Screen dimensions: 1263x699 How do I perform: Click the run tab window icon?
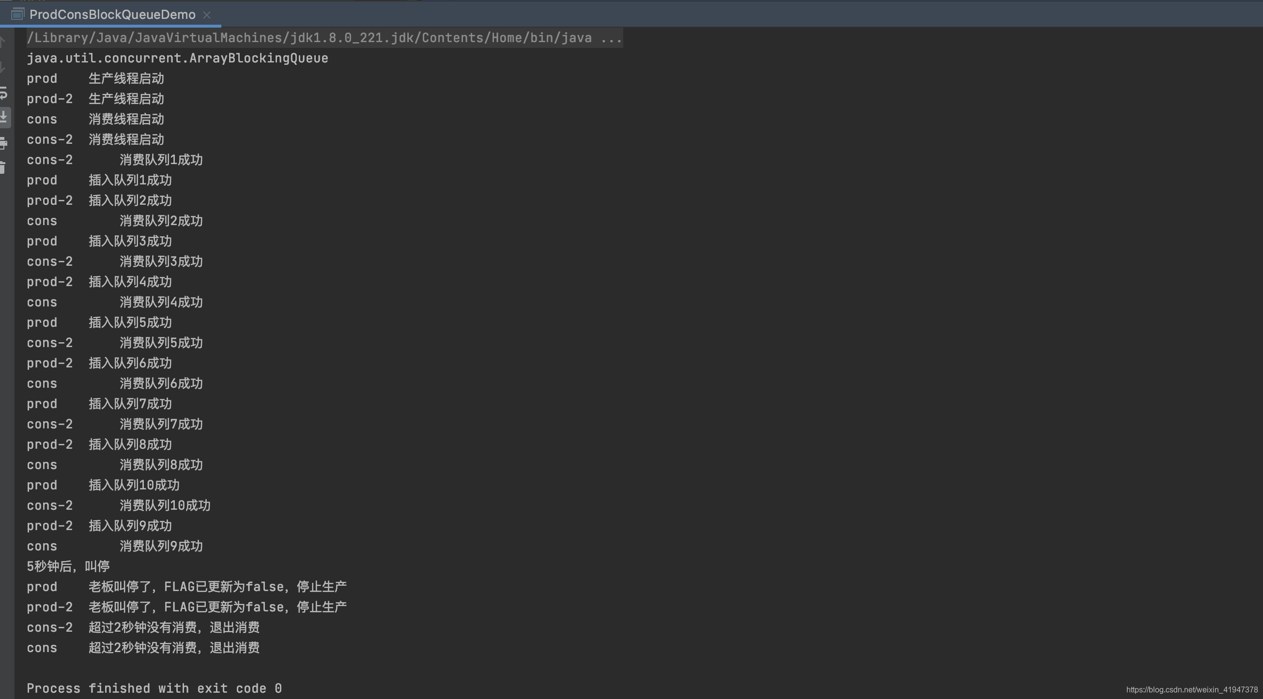point(17,14)
